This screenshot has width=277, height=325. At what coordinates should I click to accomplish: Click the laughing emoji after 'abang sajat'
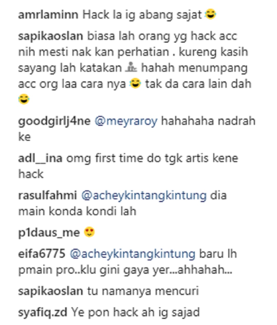210,14
